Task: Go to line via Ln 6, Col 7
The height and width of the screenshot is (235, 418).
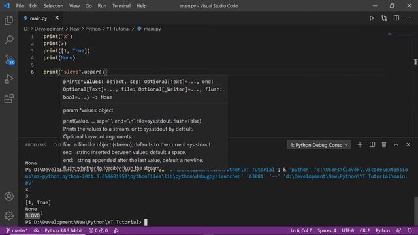Action: (x=301, y=230)
